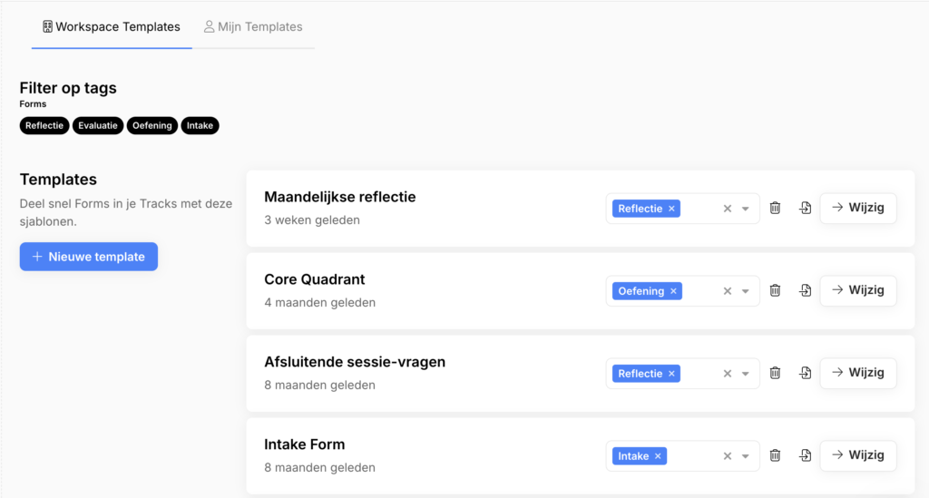
Task: Open the Intake Form tag dropdown arrow
Action: click(x=746, y=456)
